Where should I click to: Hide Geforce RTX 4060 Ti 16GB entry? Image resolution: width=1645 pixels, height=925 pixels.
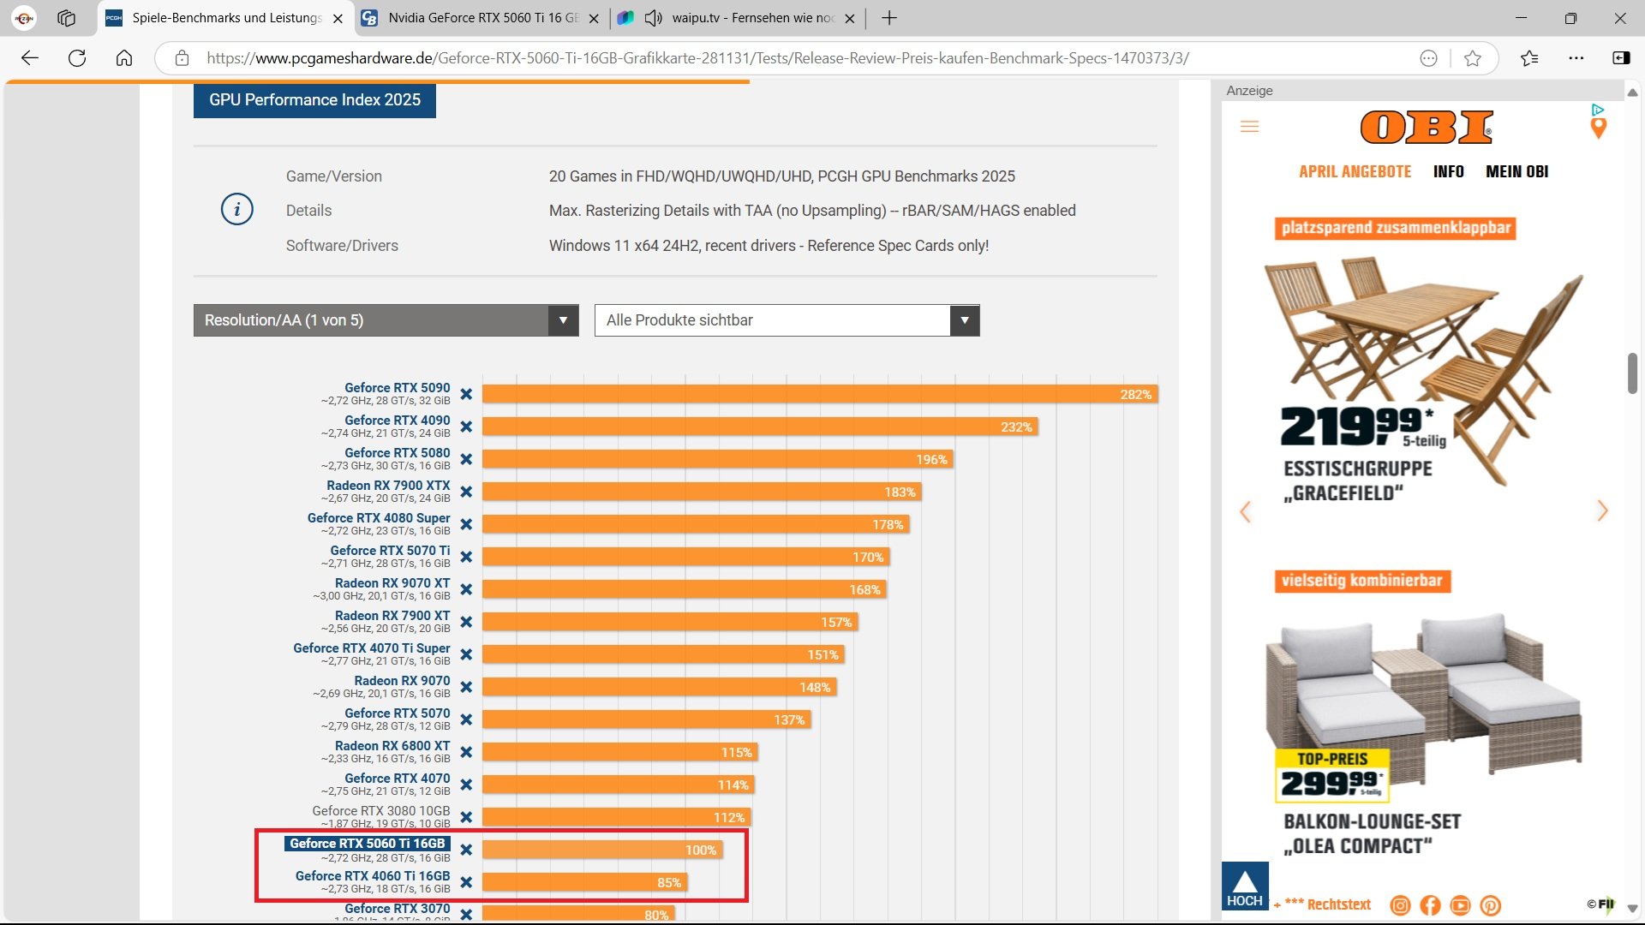[466, 882]
